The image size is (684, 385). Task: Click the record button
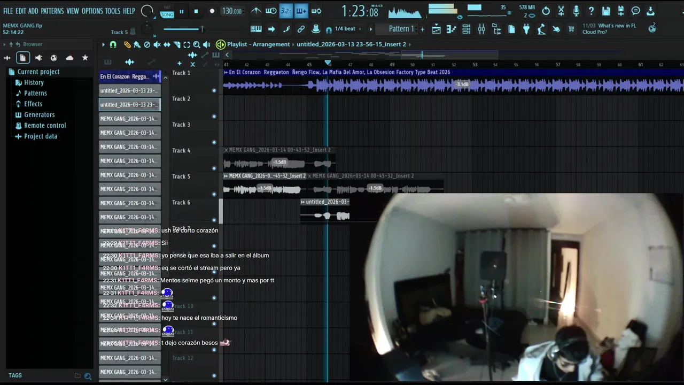click(212, 11)
